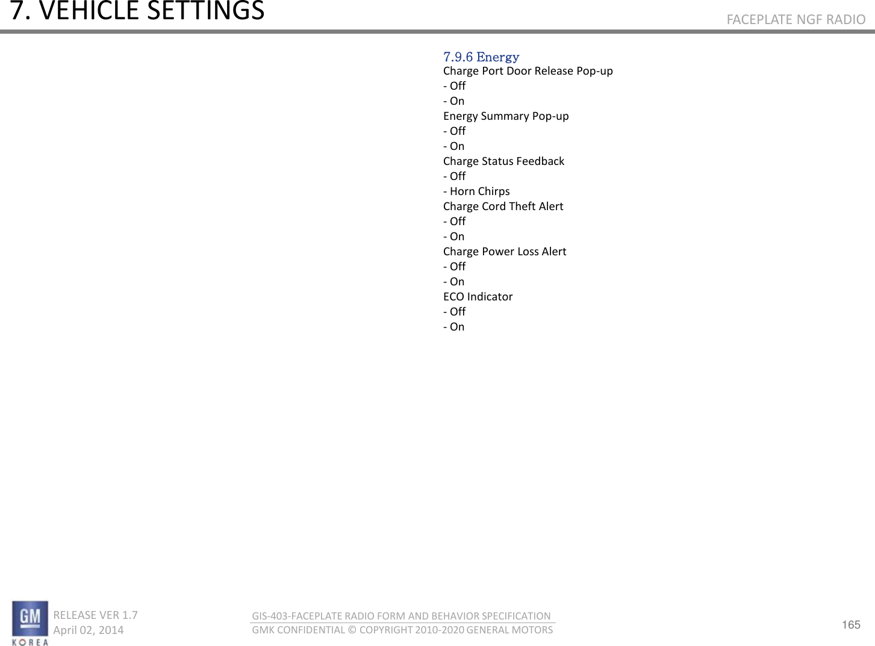Choose Off under Charge Power Loss Alert
This screenshot has height=646, width=875.
(455, 267)
